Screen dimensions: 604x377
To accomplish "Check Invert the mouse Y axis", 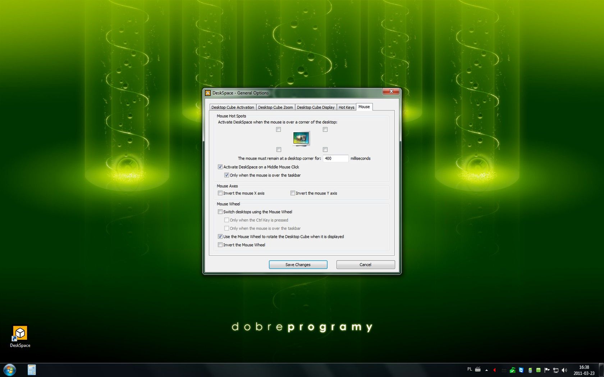I will [293, 193].
